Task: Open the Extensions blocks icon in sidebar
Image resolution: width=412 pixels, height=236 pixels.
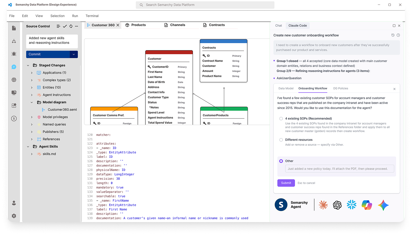Action: (x=14, y=105)
